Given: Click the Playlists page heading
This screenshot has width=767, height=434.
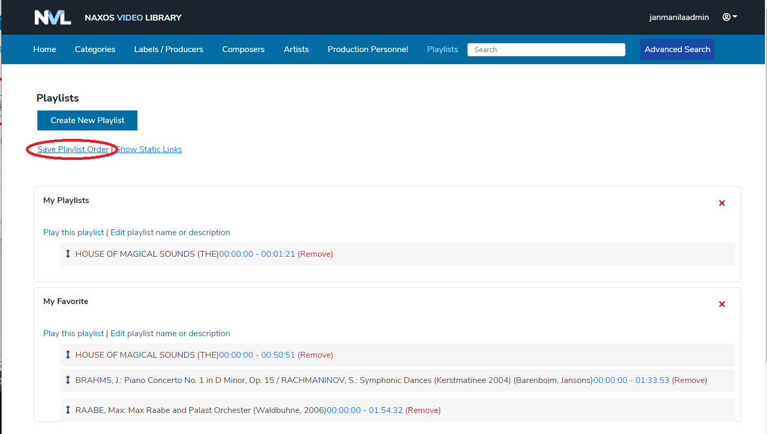Looking at the screenshot, I should [57, 98].
